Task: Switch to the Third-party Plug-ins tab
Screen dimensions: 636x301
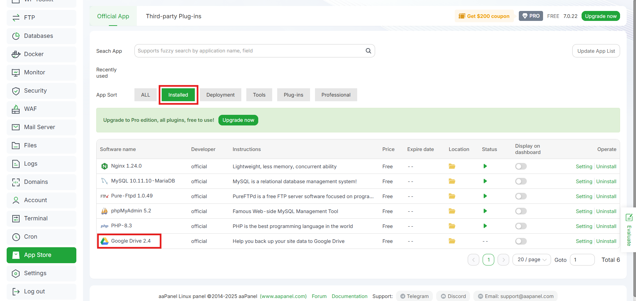Action: pyautogui.click(x=173, y=16)
